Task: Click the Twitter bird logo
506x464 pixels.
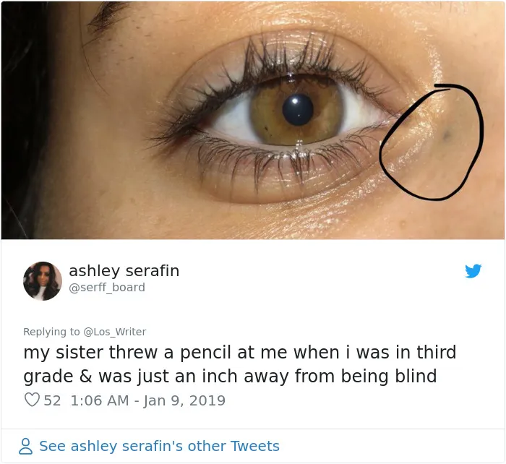Action: 473,271
